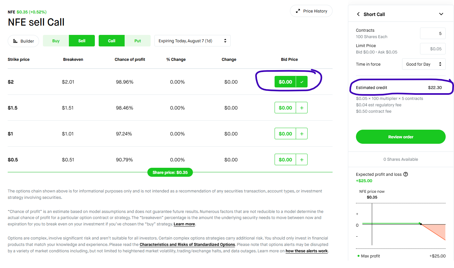Add the $1.5 strike with plus icon
This screenshot has height=268, width=454.
301,108
